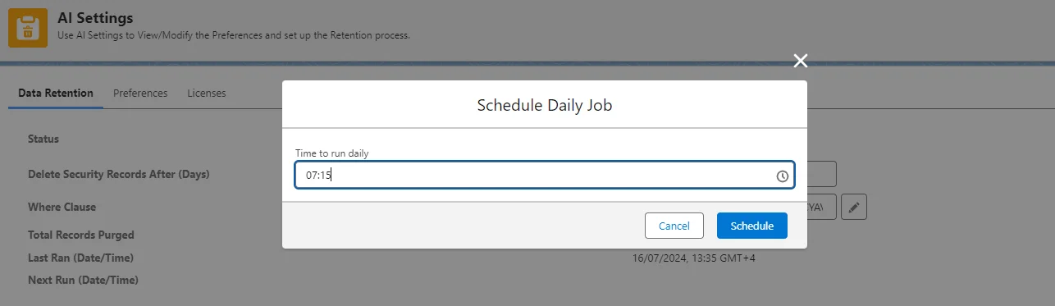Focus the Time to run daily field
Image resolution: width=1055 pixels, height=306 pixels.
point(545,176)
